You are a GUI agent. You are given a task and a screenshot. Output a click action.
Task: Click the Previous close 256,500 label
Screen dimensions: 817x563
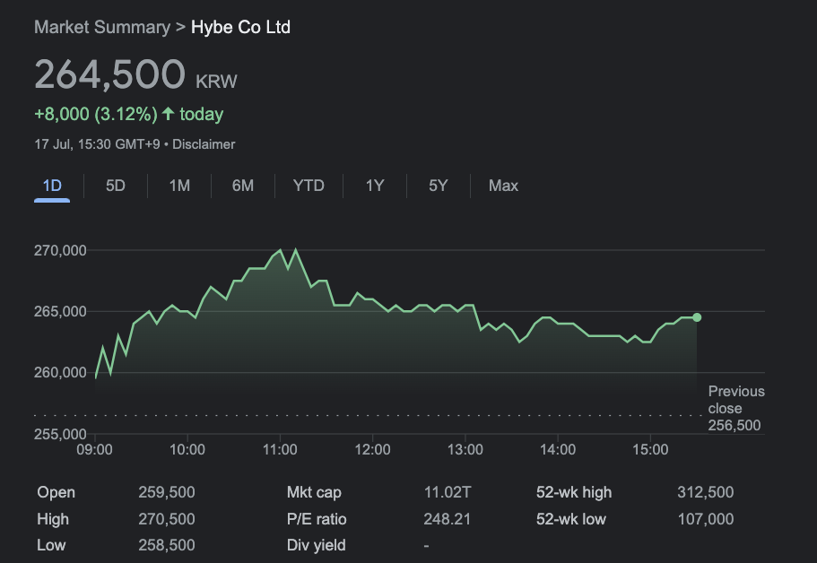point(736,408)
